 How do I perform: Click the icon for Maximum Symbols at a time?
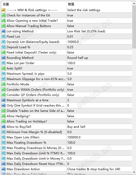point(4,100)
